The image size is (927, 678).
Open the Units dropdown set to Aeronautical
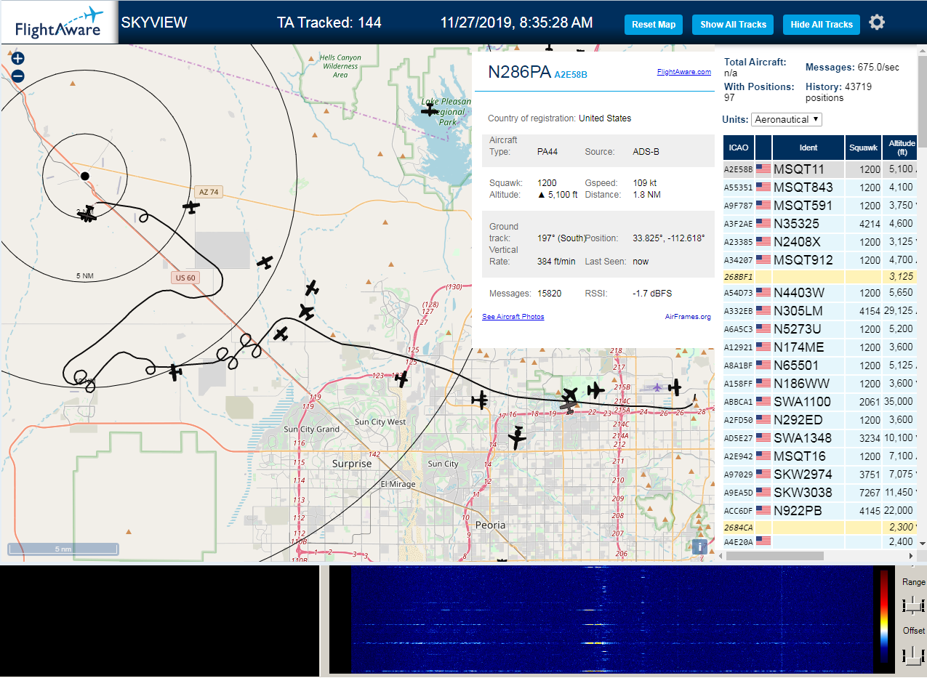click(787, 119)
